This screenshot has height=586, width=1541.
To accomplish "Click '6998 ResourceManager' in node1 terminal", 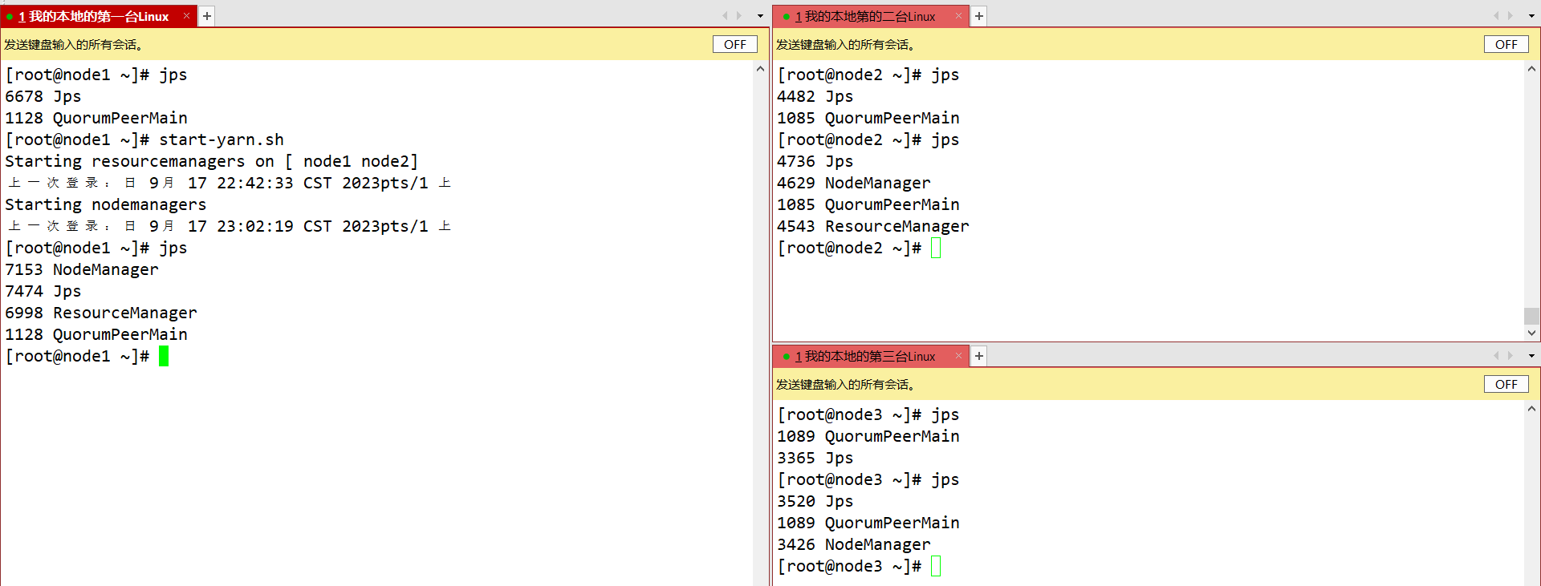I will pyautogui.click(x=101, y=313).
